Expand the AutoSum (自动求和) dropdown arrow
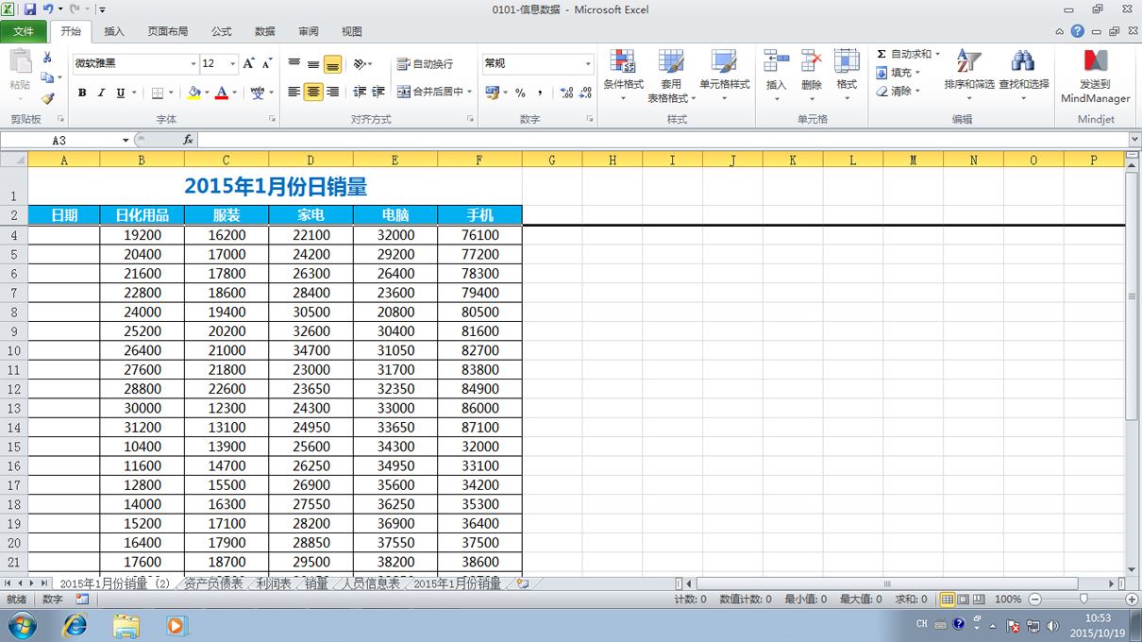This screenshot has width=1142, height=642. coord(937,54)
